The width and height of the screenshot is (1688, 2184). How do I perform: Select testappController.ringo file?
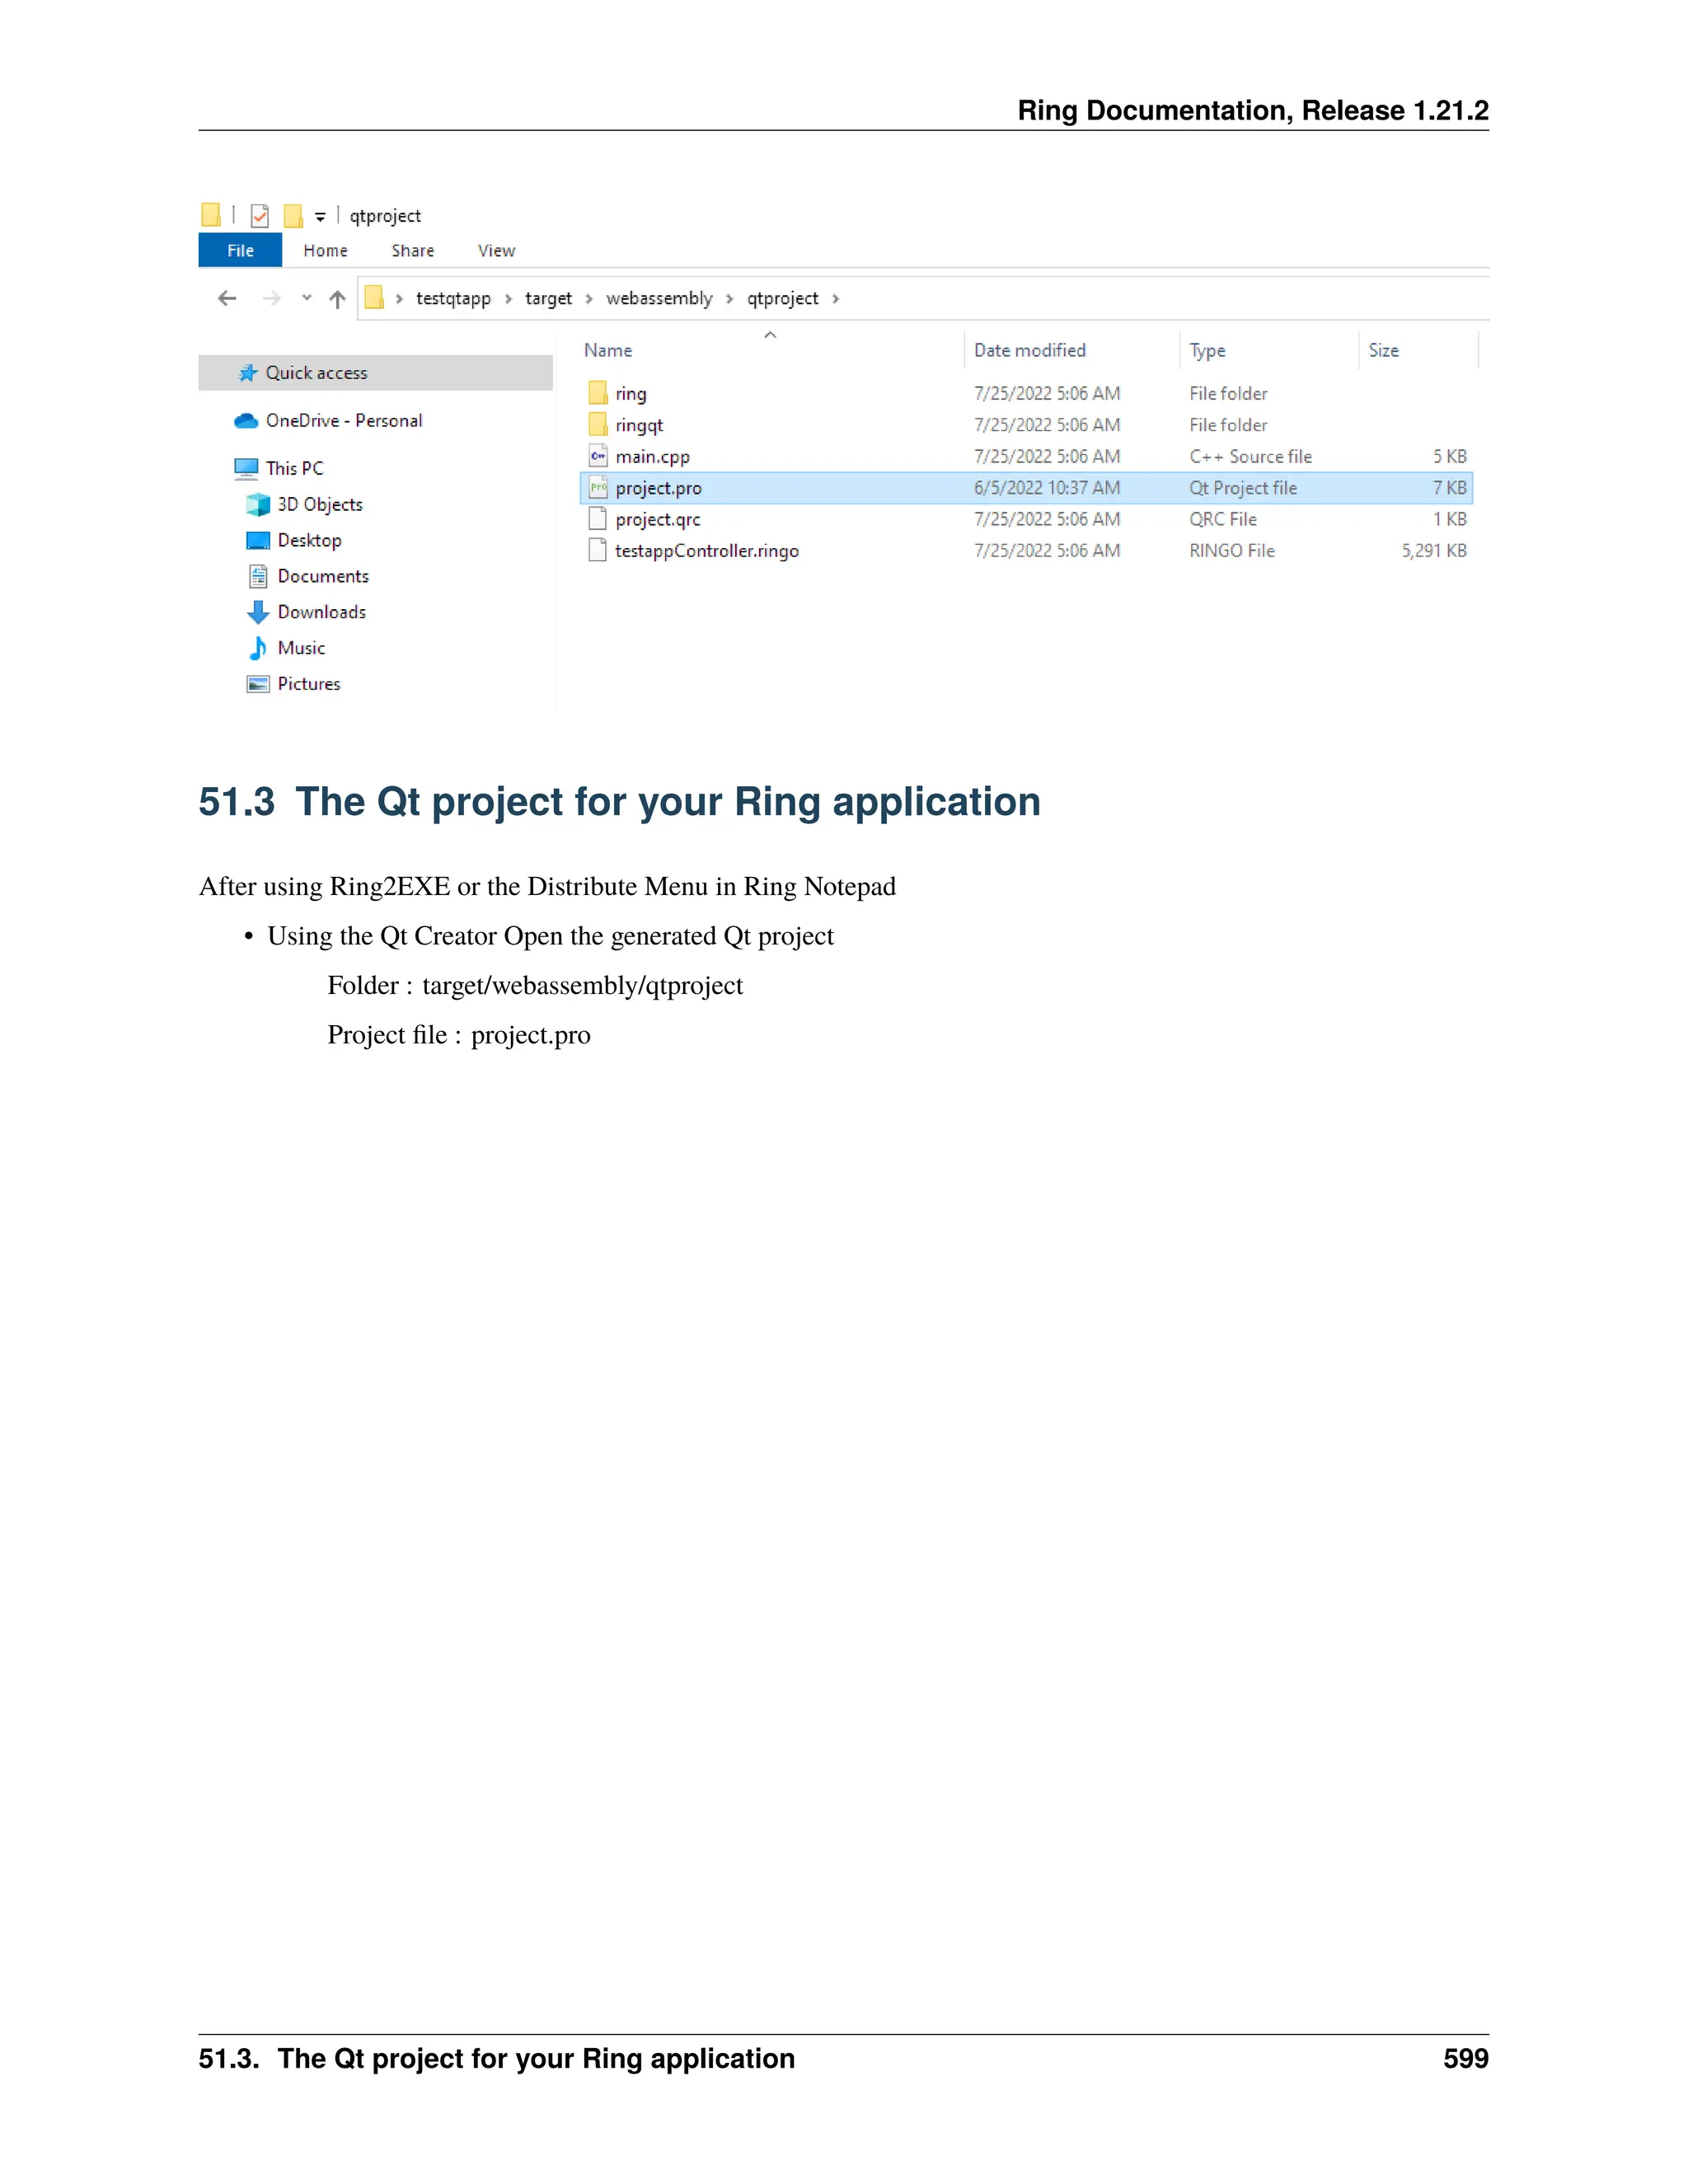pyautogui.click(x=706, y=551)
